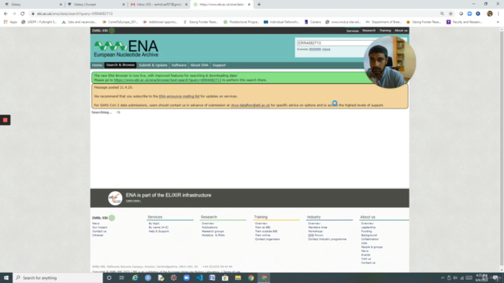Close the Gmail Inbox tab

(186, 5)
